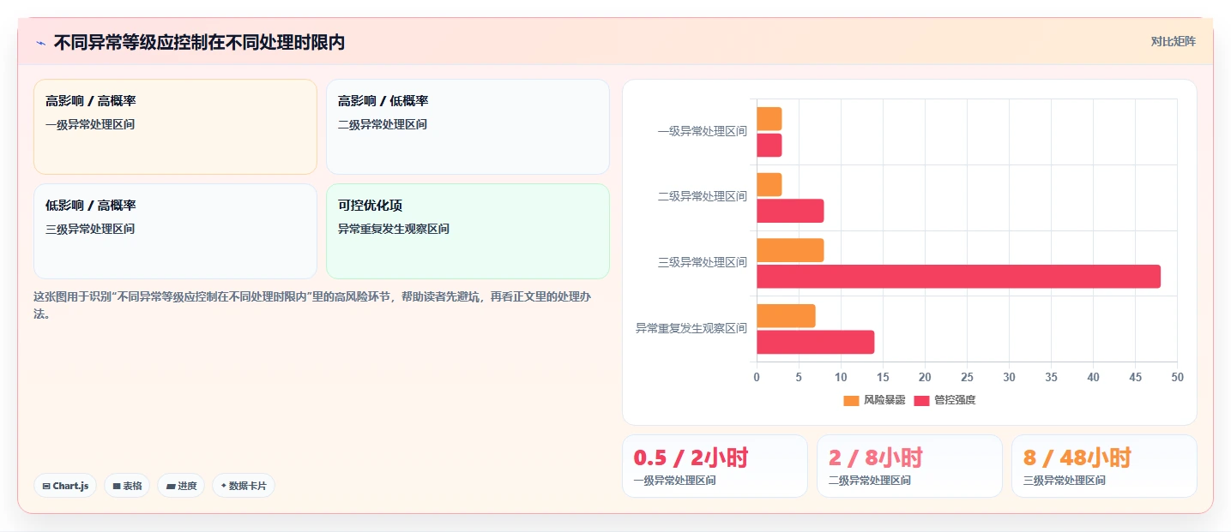Screen dimensions: 1231x532
Task: Click the 异常重复发生观察区间 red bar
Action: click(x=815, y=342)
